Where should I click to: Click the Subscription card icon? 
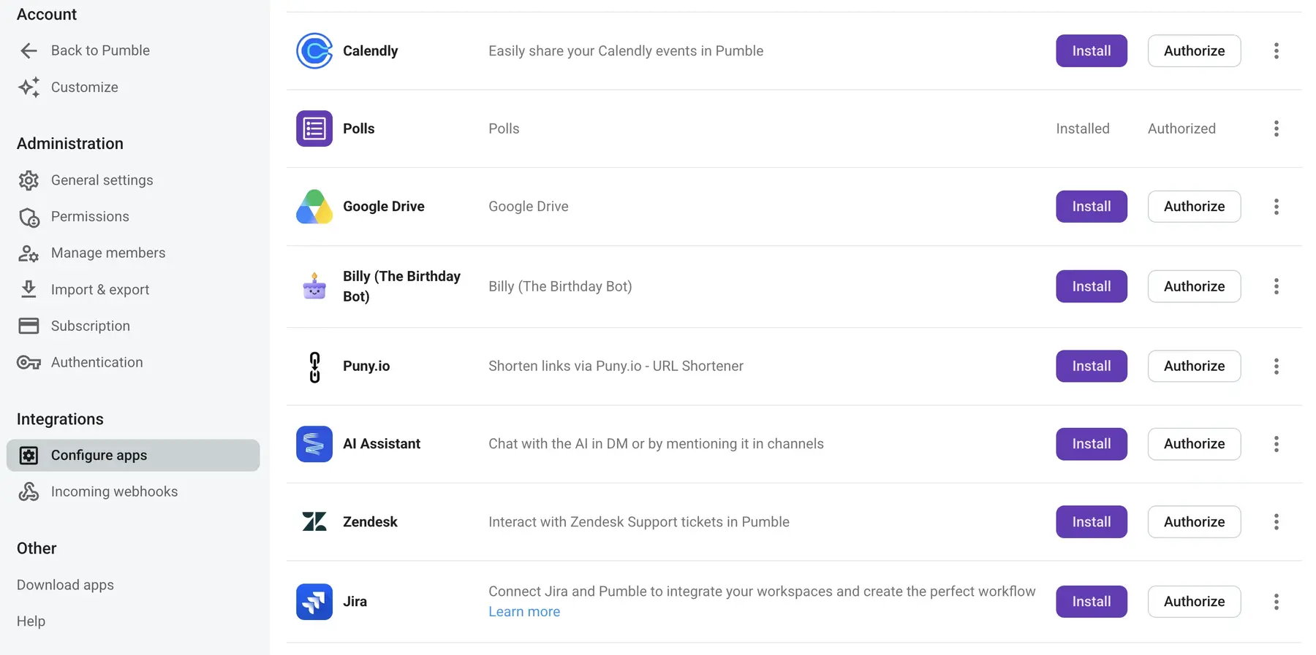coord(29,326)
